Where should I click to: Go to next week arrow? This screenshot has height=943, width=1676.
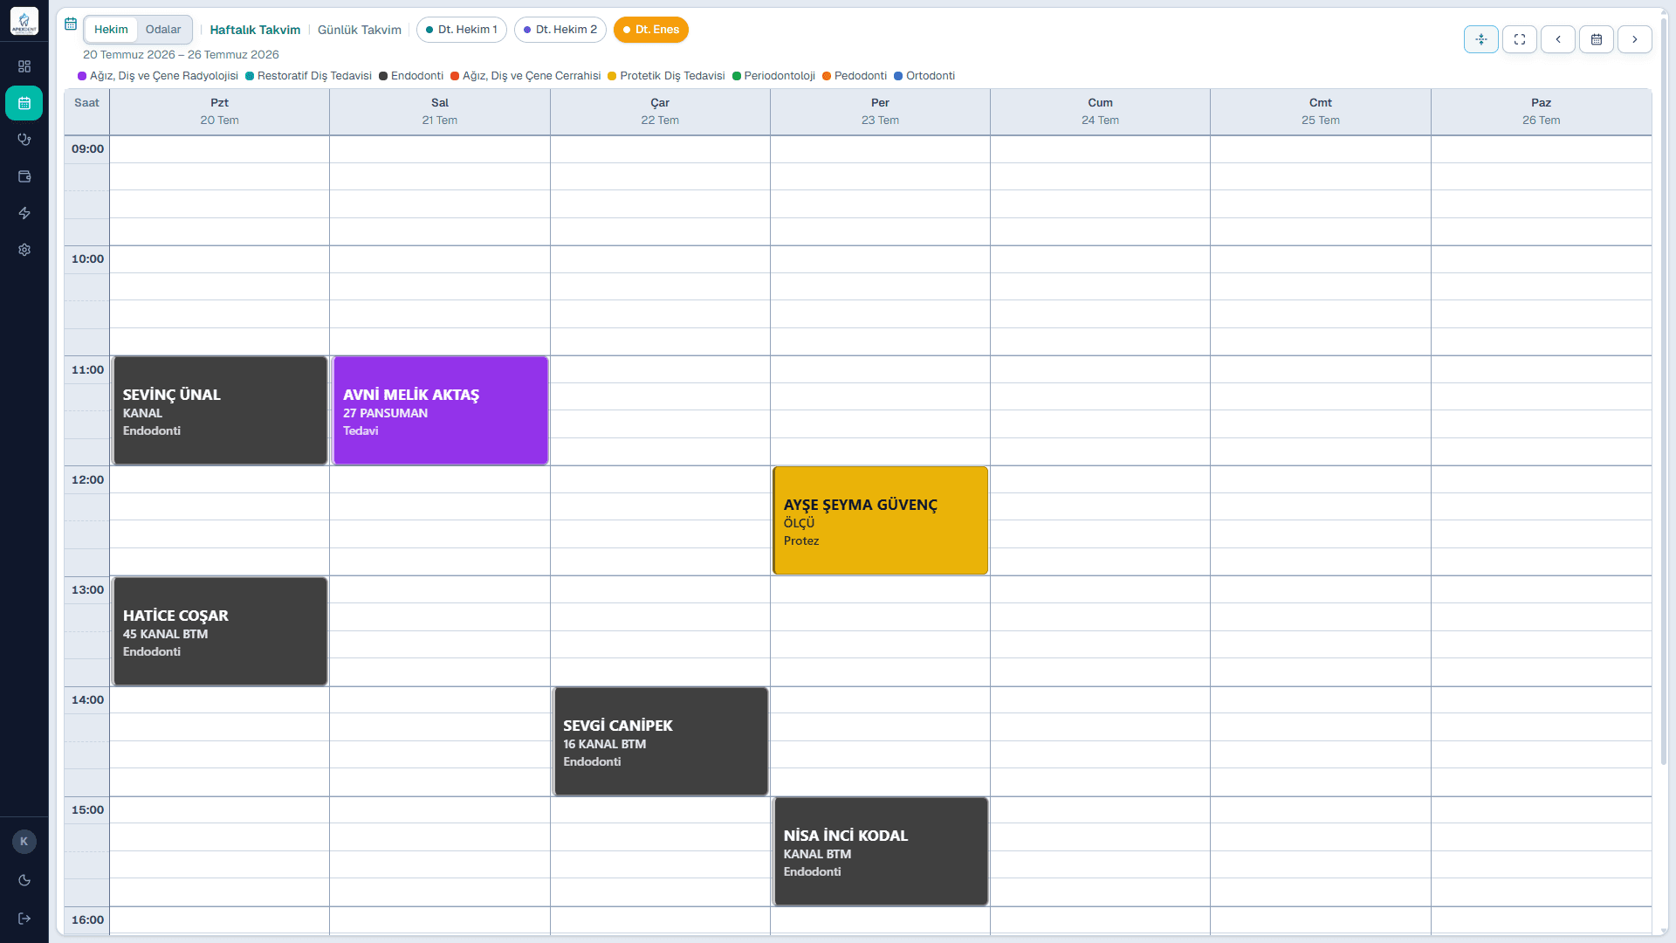coord(1635,39)
